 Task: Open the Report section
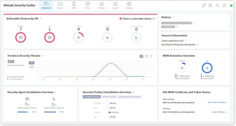pyautogui.click(x=115, y=5)
